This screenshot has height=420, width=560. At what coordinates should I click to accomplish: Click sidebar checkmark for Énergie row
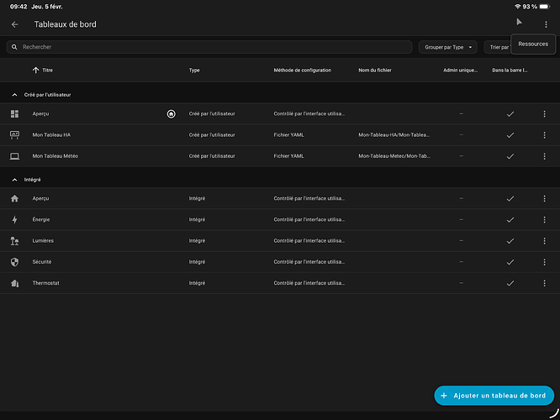510,220
